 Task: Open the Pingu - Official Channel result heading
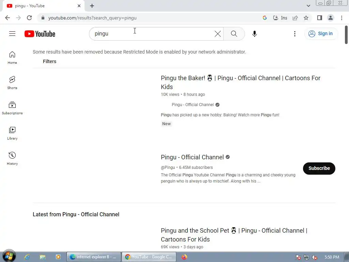[192, 157]
